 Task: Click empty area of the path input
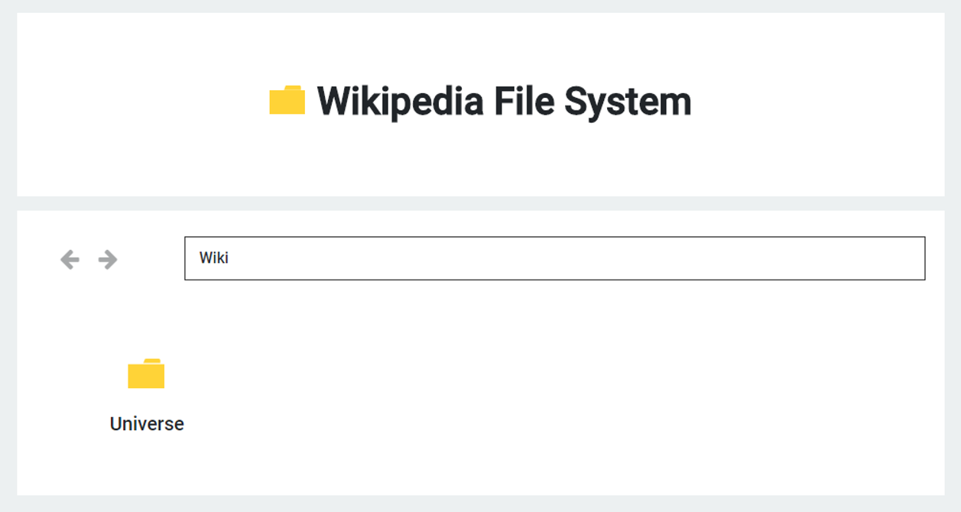[612, 258]
